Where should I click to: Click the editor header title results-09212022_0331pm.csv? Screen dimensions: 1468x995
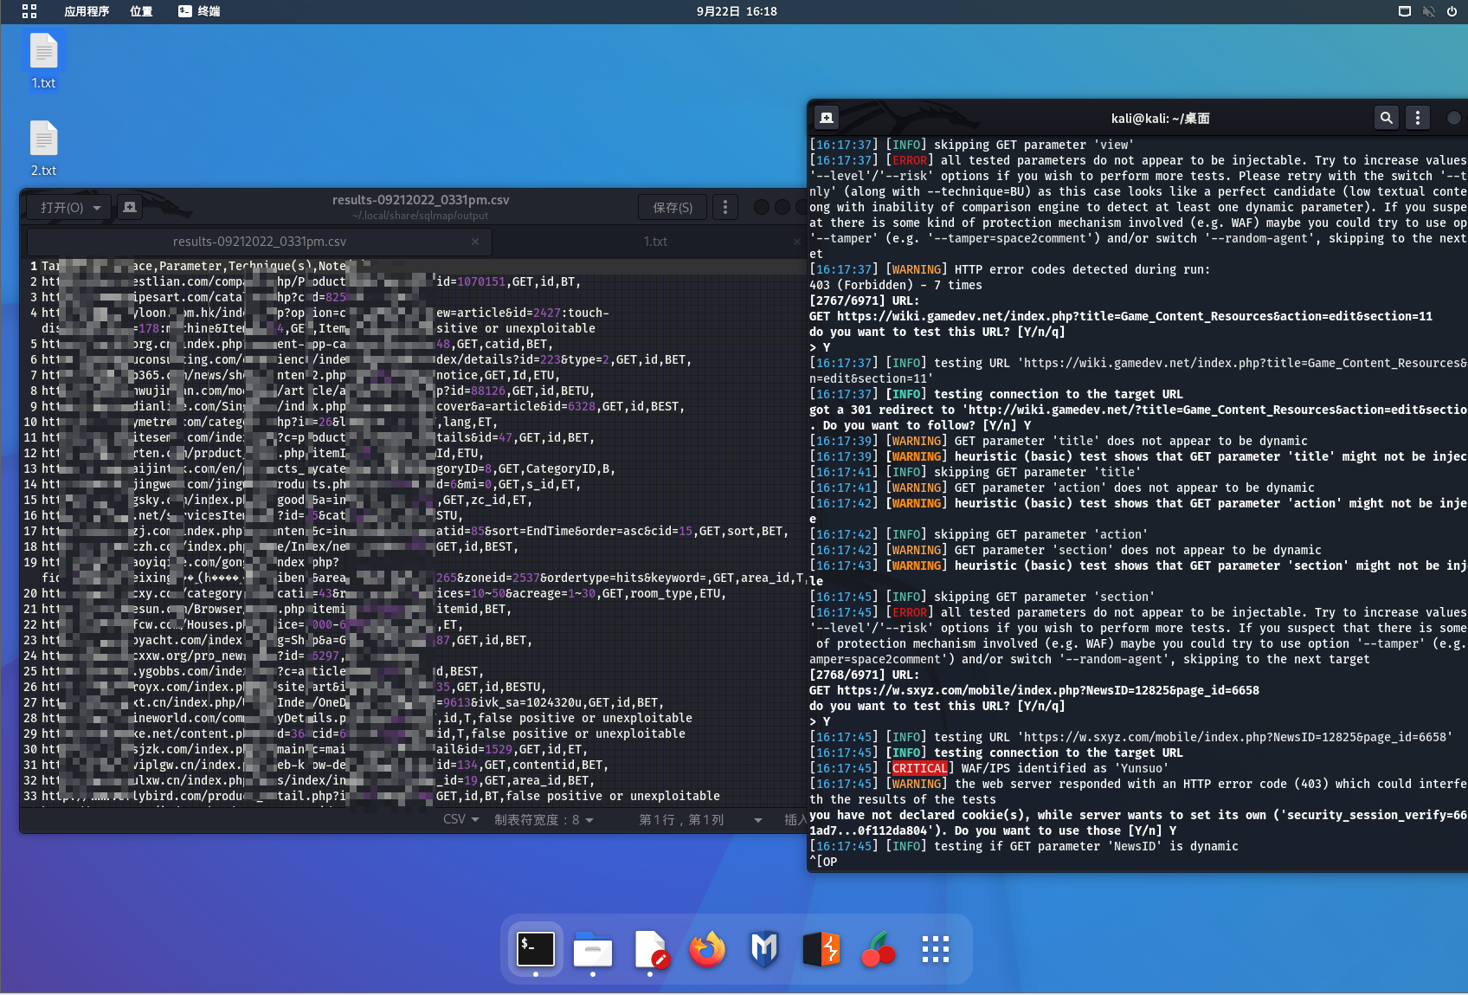tap(421, 200)
